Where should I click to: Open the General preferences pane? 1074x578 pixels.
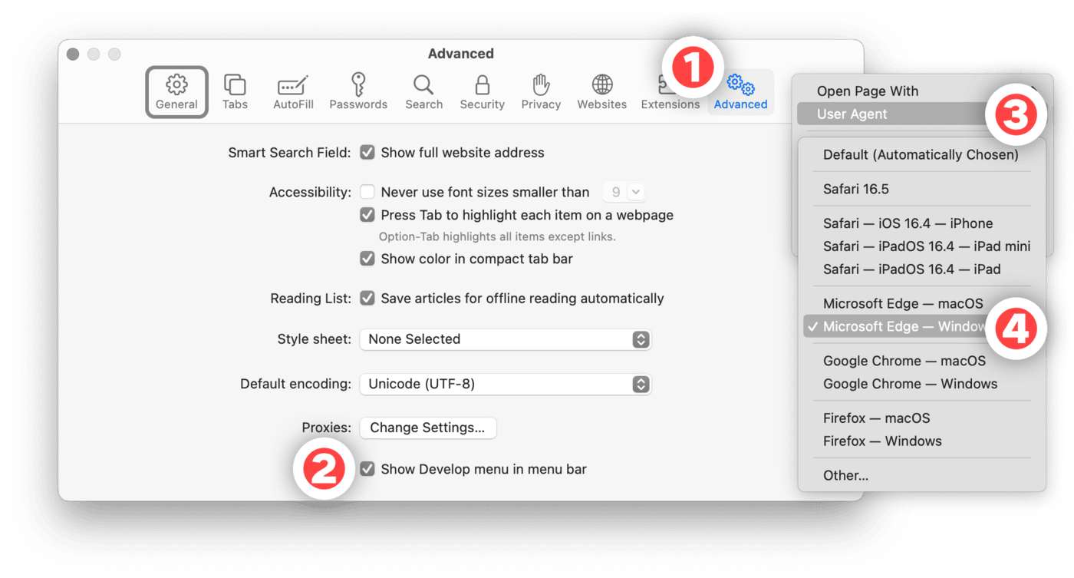176,92
